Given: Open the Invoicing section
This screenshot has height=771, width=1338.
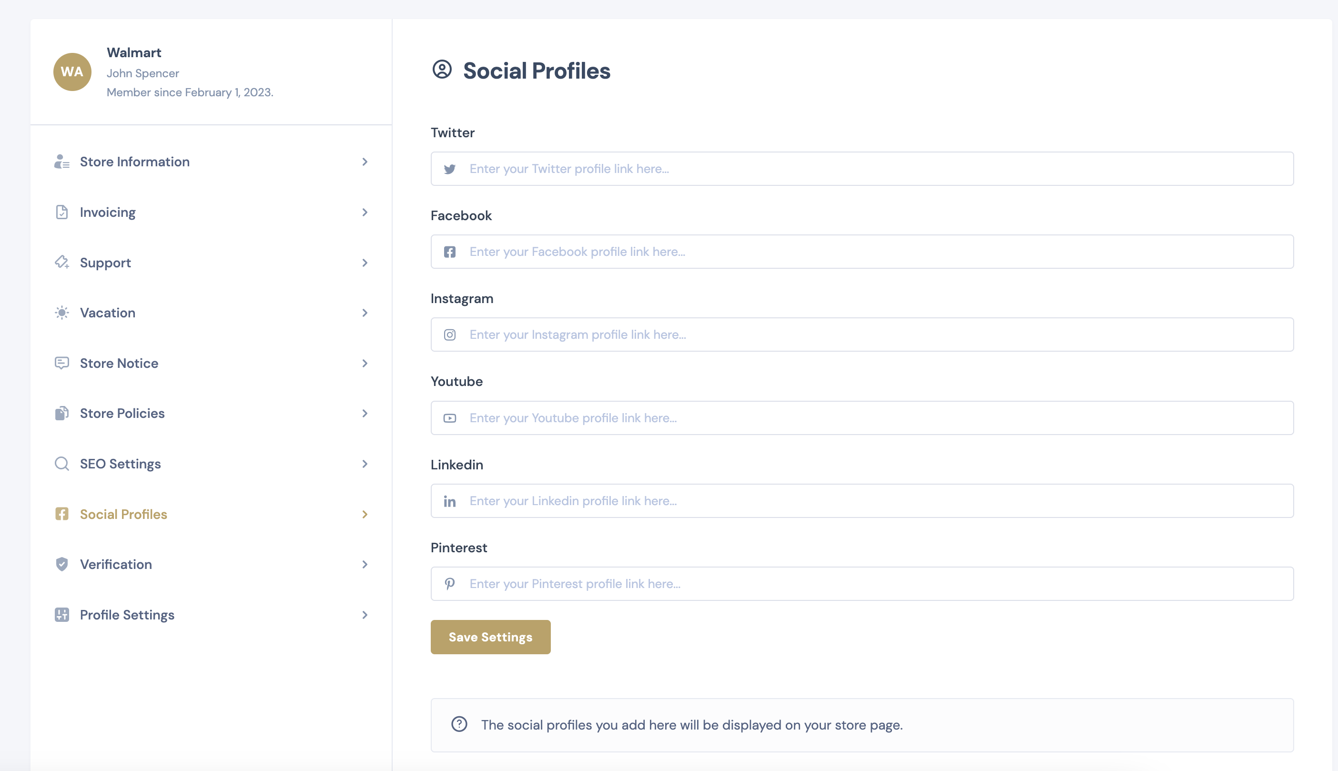Looking at the screenshot, I should point(211,213).
